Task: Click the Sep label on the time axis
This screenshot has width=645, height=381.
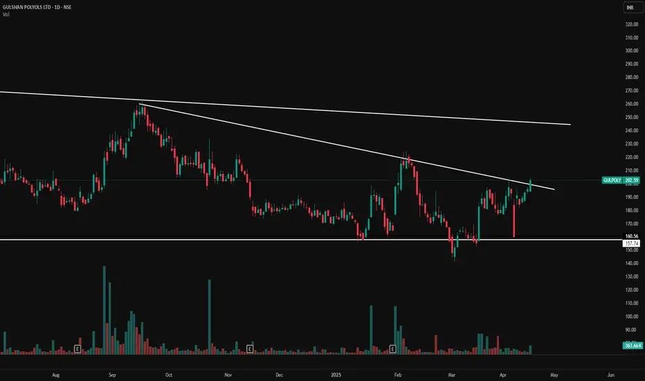Action: tap(112, 375)
